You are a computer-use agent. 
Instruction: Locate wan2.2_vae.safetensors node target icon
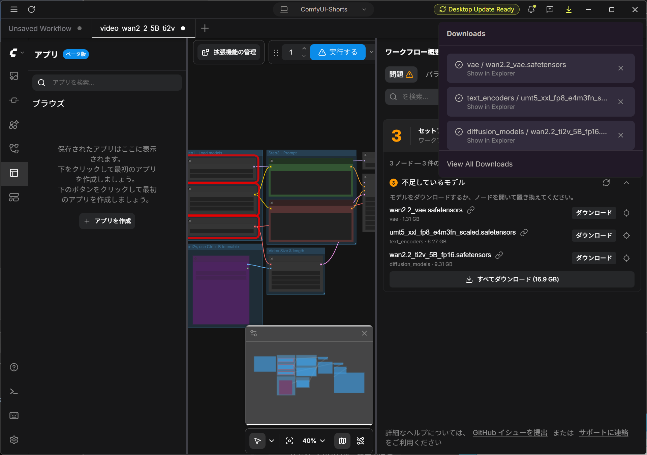click(626, 213)
